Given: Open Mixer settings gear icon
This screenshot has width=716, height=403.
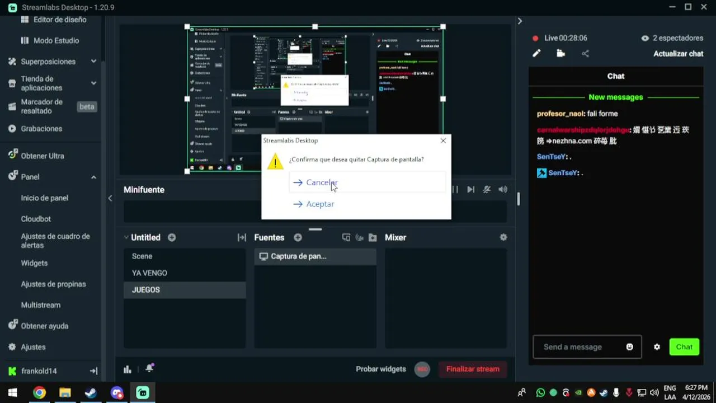Looking at the screenshot, I should [503, 237].
